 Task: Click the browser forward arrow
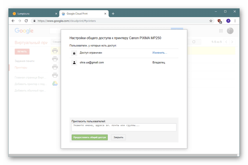click(20, 21)
